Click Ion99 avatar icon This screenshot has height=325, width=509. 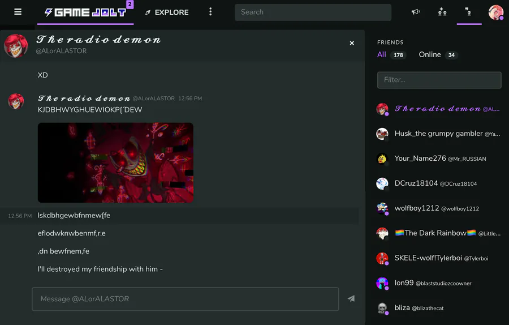(x=382, y=283)
